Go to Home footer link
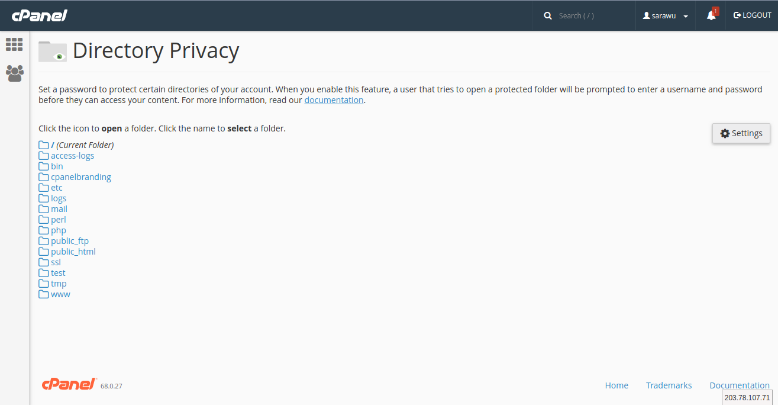Viewport: 778px width, 405px height. tap(616, 385)
